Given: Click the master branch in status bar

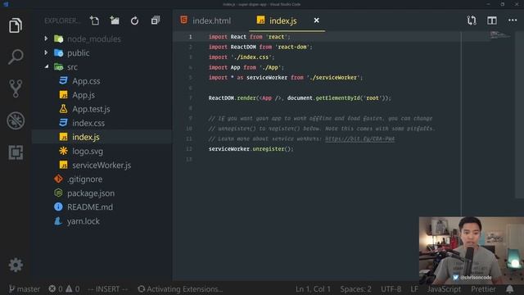Looking at the screenshot, I should 24,288.
